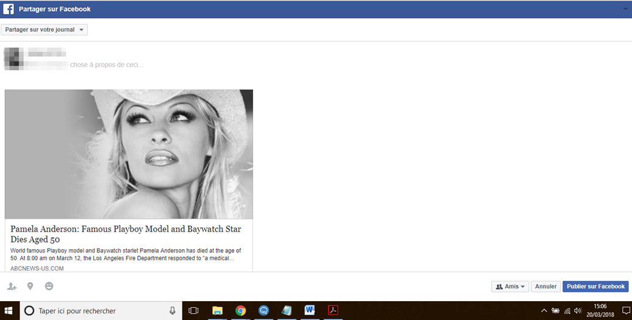Click the 'chose à propos de ceci' text field

pos(107,65)
